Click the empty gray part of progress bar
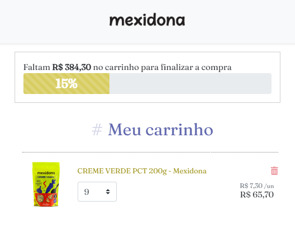The width and height of the screenshot is (295, 235). (190, 84)
